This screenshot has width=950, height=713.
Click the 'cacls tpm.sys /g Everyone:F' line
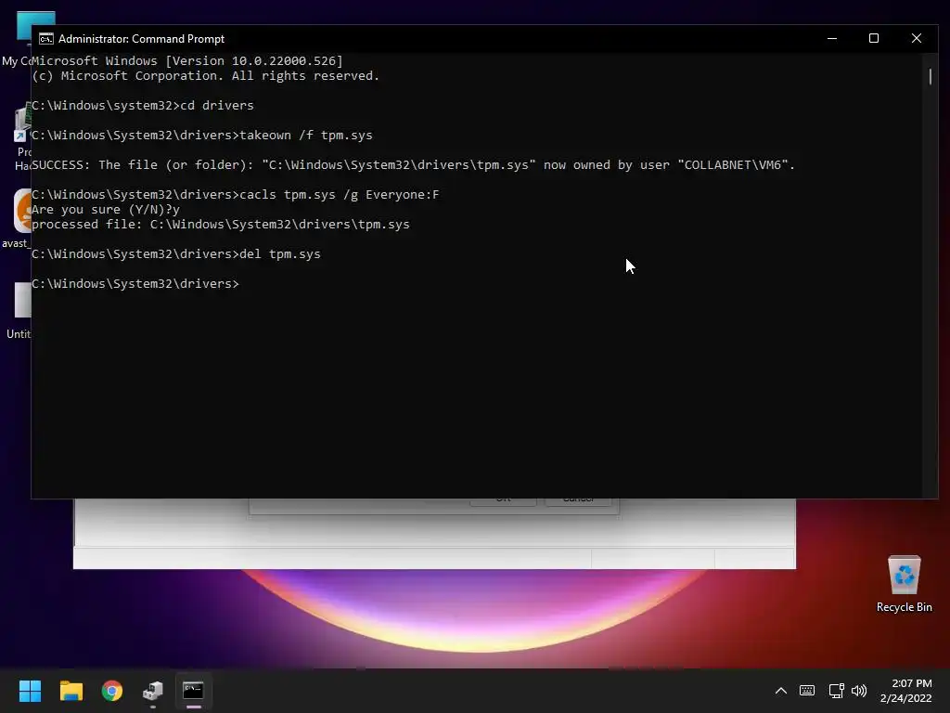pyautogui.click(x=235, y=195)
